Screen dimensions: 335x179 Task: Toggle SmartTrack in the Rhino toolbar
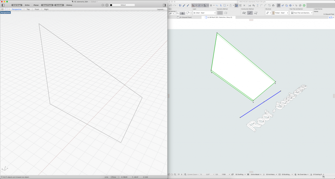[47, 5]
